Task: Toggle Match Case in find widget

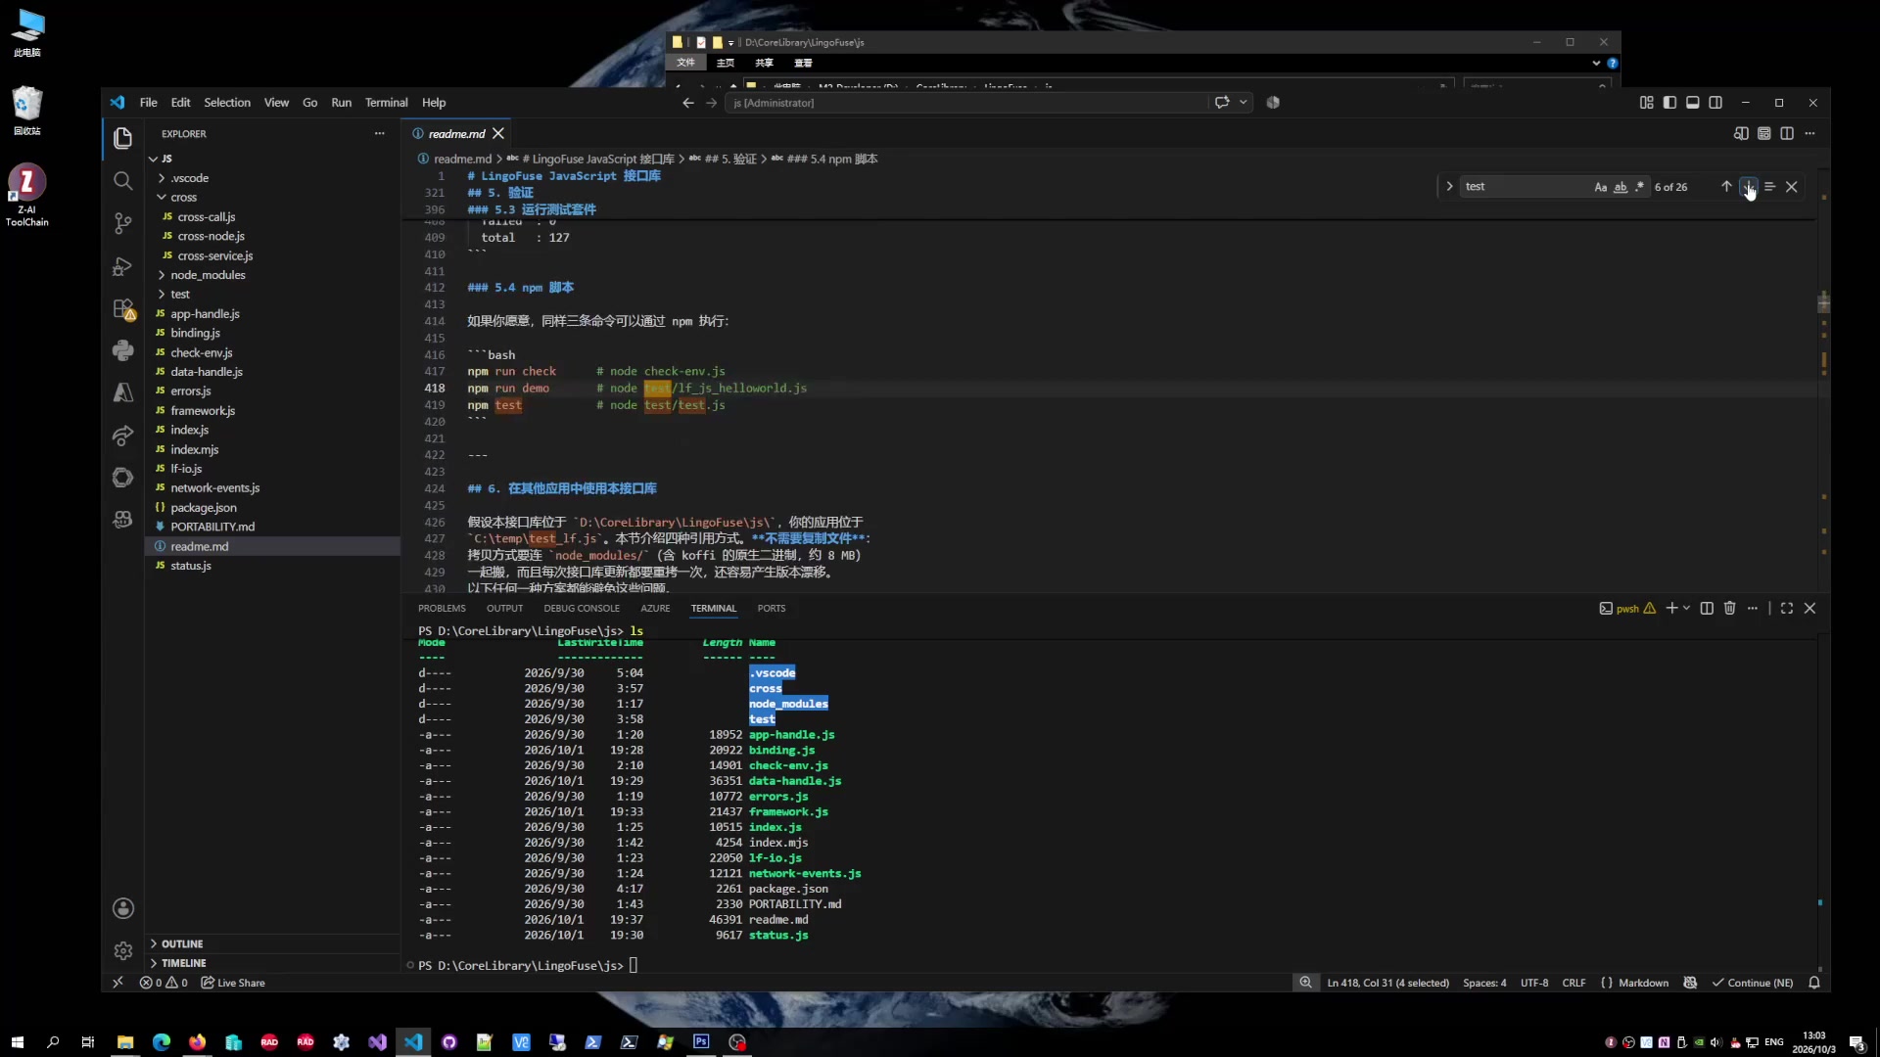Action: (x=1600, y=187)
